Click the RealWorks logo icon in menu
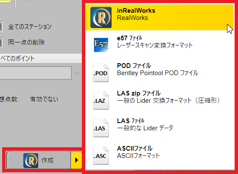Viewport: 238px width, 174px height. [101, 17]
